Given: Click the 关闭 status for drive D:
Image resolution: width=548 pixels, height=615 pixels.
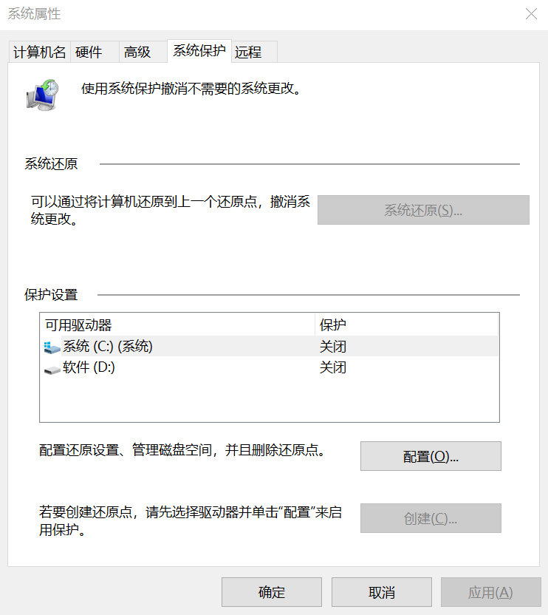Looking at the screenshot, I should (x=333, y=367).
